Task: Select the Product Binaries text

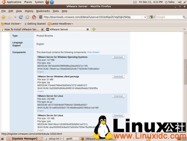Action: pyautogui.click(x=45, y=36)
